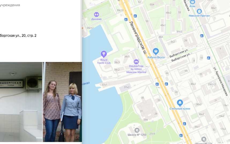Select the Атак store basket marker
The image size is (230, 144).
tap(192, 2)
